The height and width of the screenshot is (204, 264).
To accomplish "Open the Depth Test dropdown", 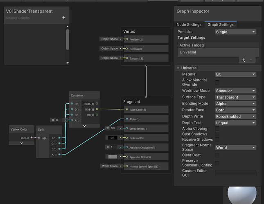I will coord(236,123).
